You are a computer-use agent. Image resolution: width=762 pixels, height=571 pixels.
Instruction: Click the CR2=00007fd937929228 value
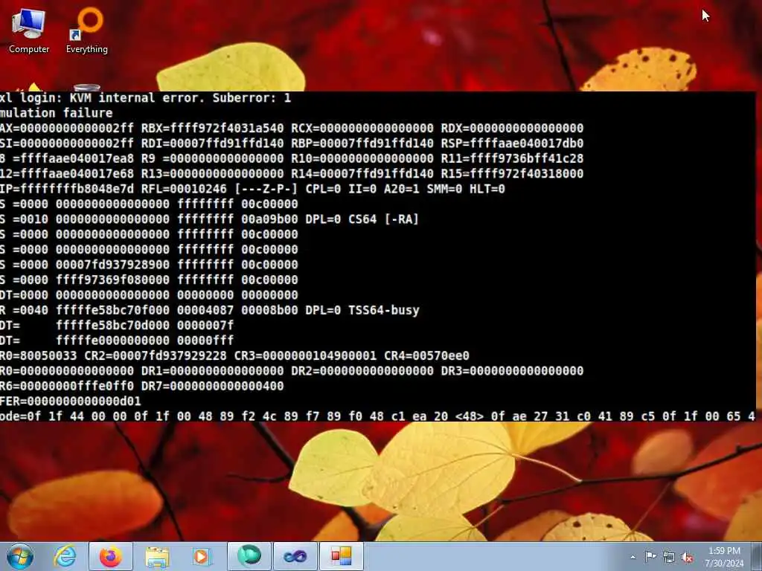click(x=156, y=356)
